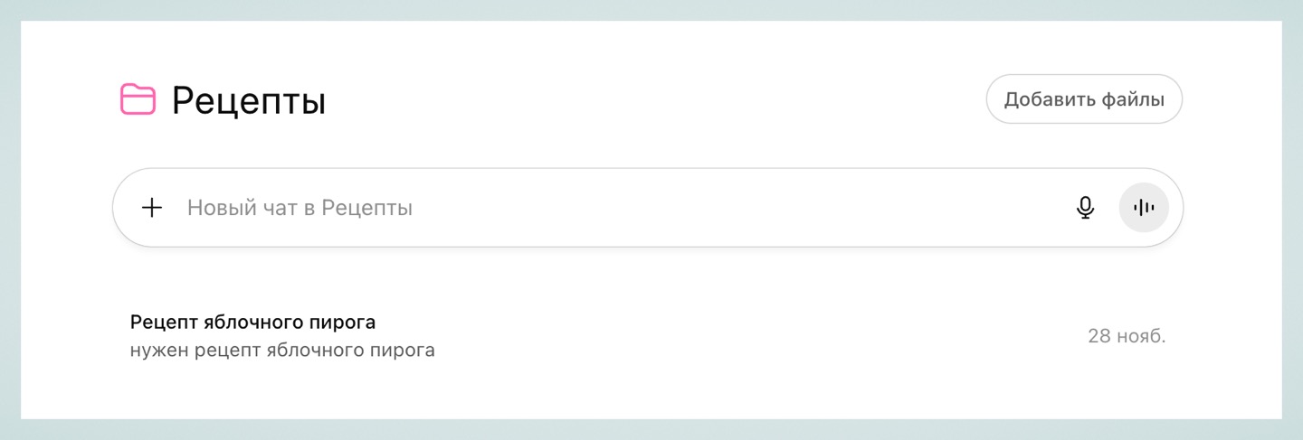Tap the round gray voice button
Image resolution: width=1303 pixels, height=440 pixels.
point(1144,208)
